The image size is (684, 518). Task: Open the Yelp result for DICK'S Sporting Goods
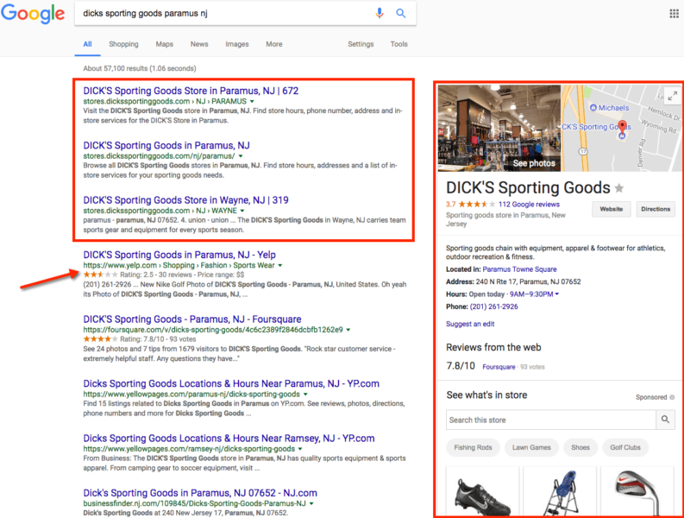(x=179, y=255)
